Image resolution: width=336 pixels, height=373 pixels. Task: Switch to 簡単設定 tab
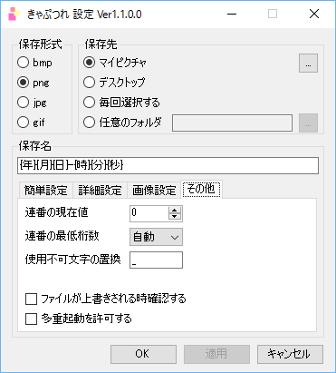45,191
